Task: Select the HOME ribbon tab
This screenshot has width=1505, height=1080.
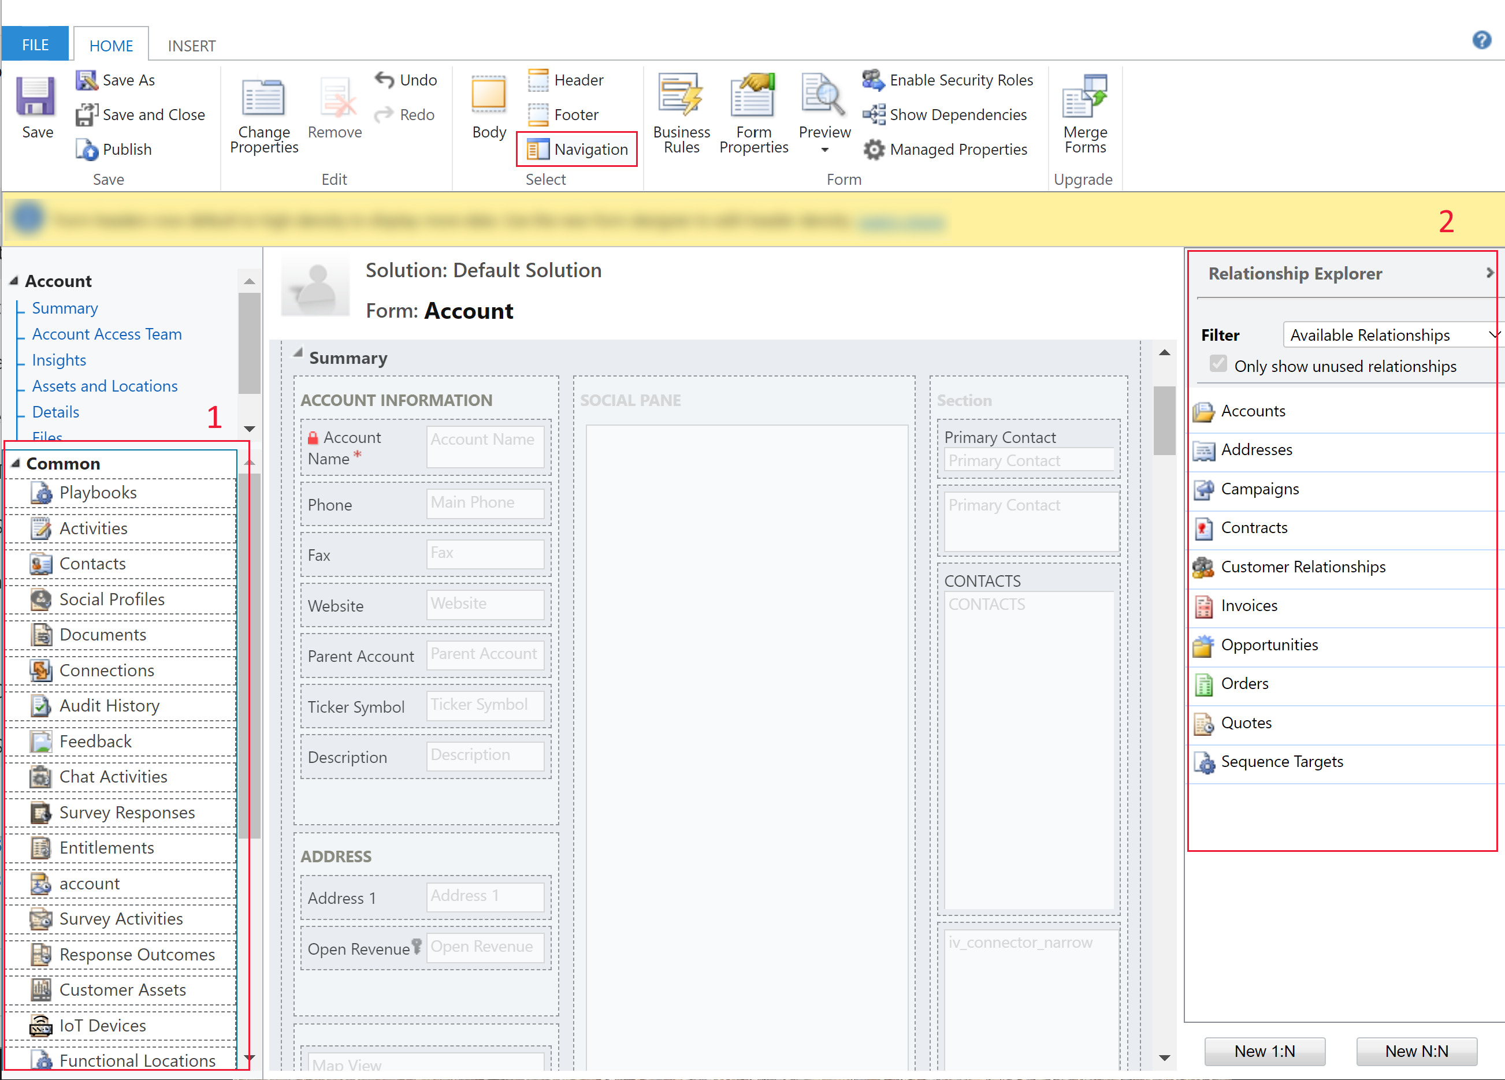Action: point(111,13)
